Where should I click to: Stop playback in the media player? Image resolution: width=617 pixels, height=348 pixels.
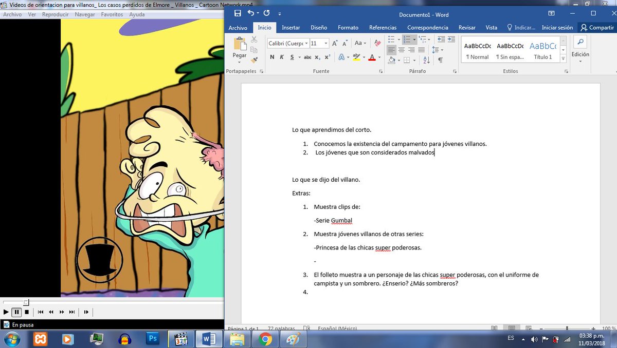pos(27,312)
